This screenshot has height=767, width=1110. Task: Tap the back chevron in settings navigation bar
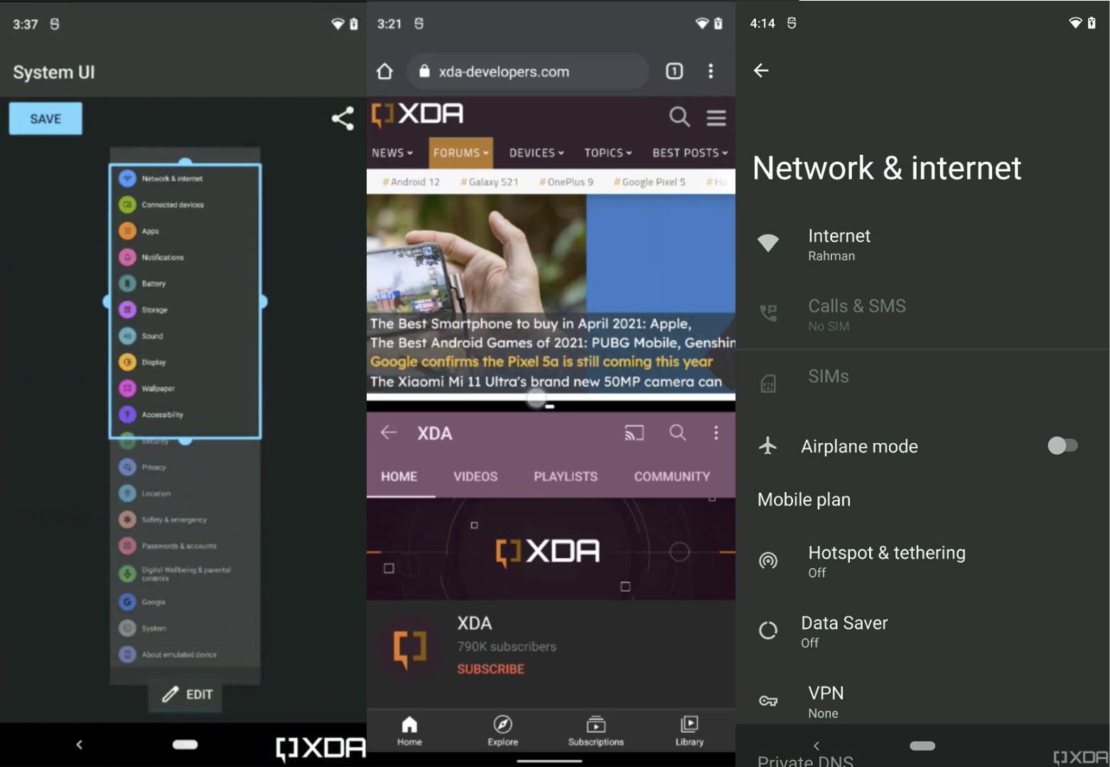pyautogui.click(x=817, y=746)
